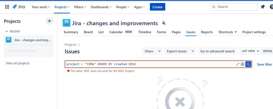Viewport: 273px width, 109px height.
Task: Click the plus icon to add project
Action: pos(49,21)
